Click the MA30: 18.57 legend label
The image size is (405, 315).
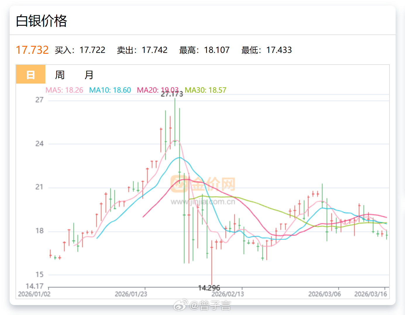click(206, 90)
